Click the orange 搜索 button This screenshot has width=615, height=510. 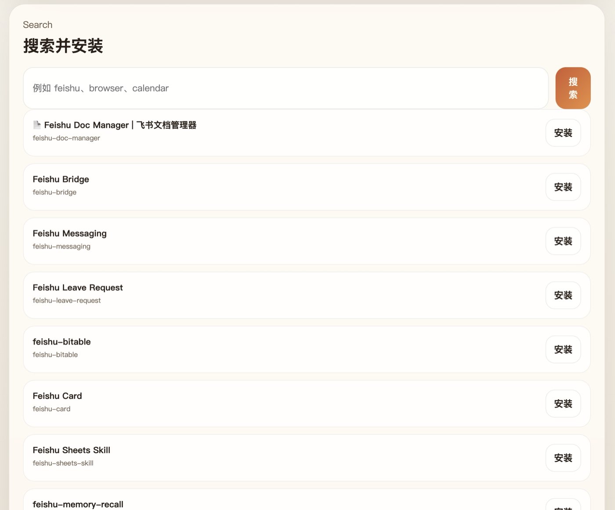[x=573, y=88]
